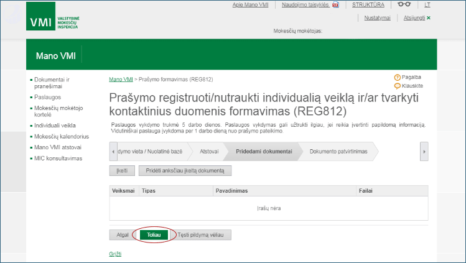Open Dokumentai ir pranešimai menu item
The image size is (466, 263).
pyautogui.click(x=52, y=83)
